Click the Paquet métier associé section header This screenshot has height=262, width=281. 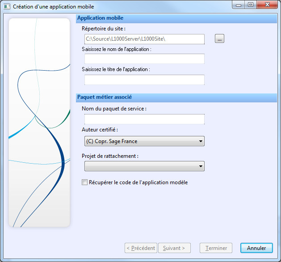point(176,97)
